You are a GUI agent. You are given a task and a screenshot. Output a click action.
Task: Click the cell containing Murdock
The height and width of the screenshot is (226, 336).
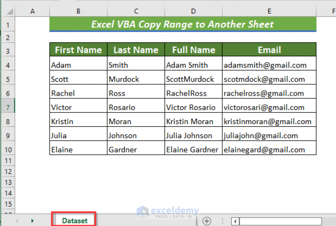[x=136, y=77]
